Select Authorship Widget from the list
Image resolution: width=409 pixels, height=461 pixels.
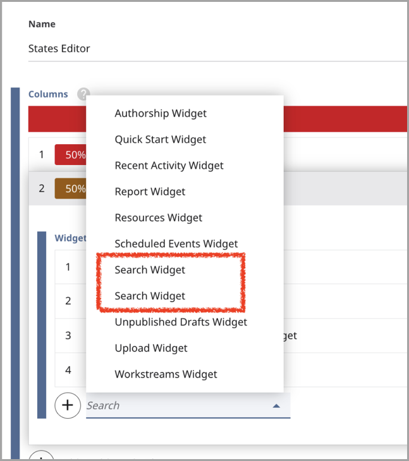pos(161,114)
